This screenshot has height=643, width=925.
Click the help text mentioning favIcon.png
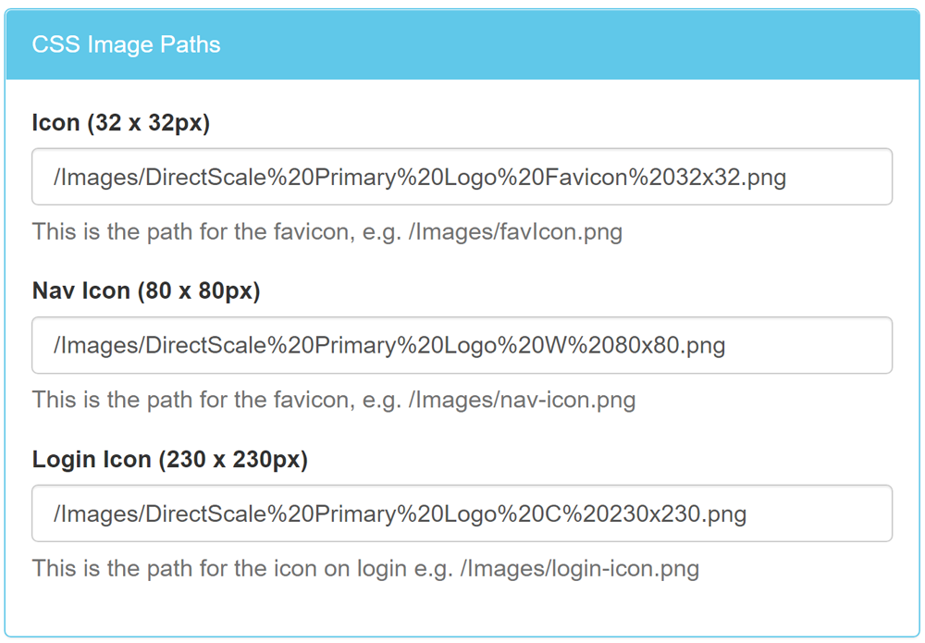[327, 231]
